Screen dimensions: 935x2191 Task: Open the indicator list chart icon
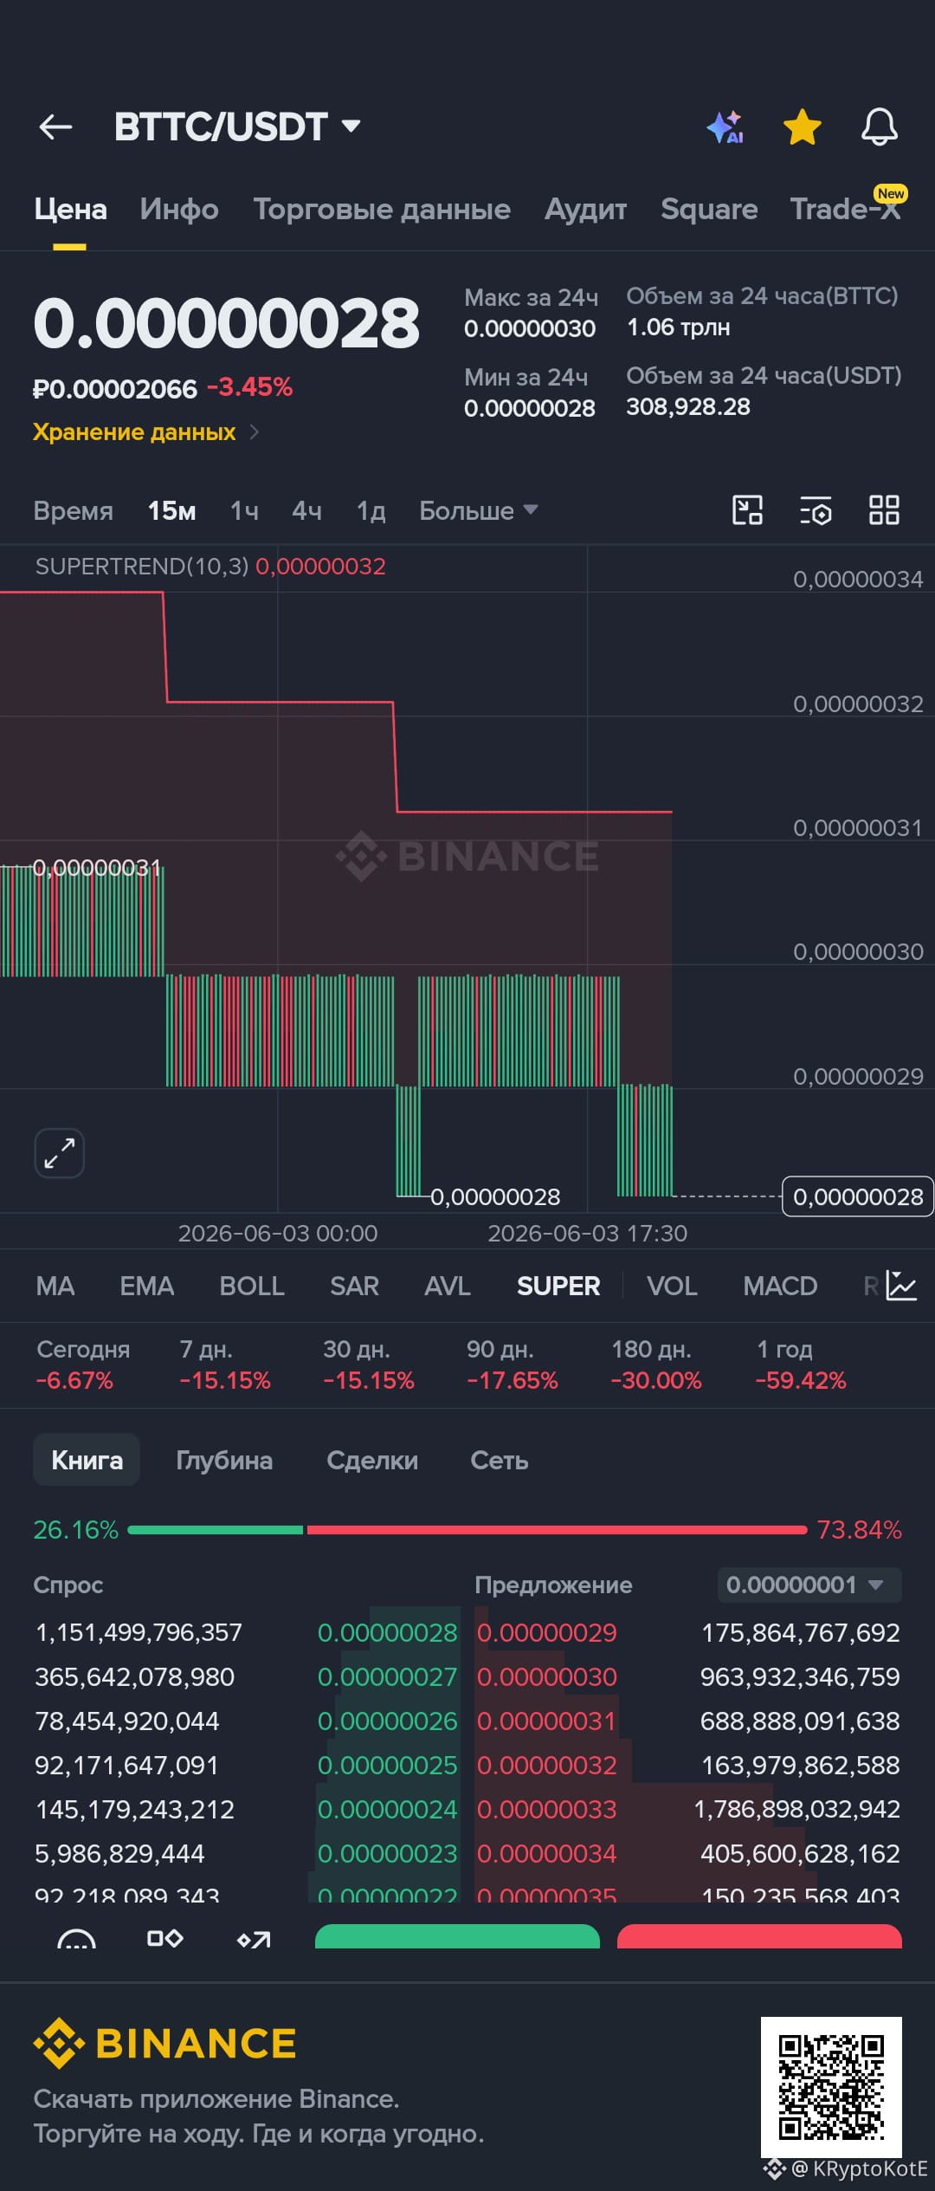pyautogui.click(x=901, y=1286)
